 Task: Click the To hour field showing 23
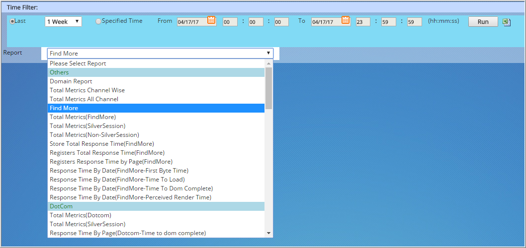(363, 22)
